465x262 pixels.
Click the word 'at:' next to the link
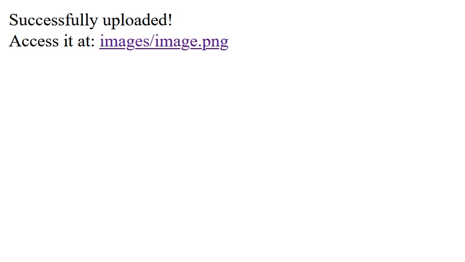[86, 41]
